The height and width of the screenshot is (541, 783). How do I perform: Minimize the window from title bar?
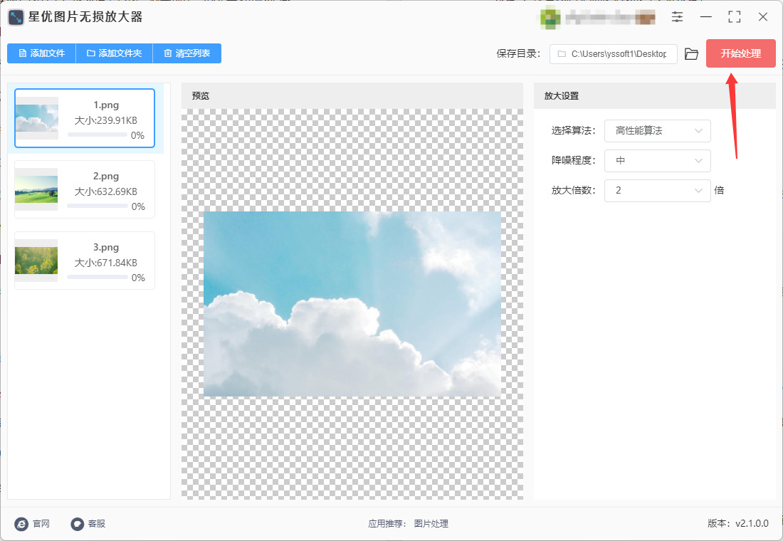(705, 17)
